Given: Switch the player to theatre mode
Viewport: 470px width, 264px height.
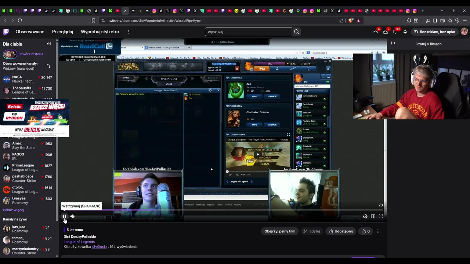Looking at the screenshot, I should coord(373,216).
